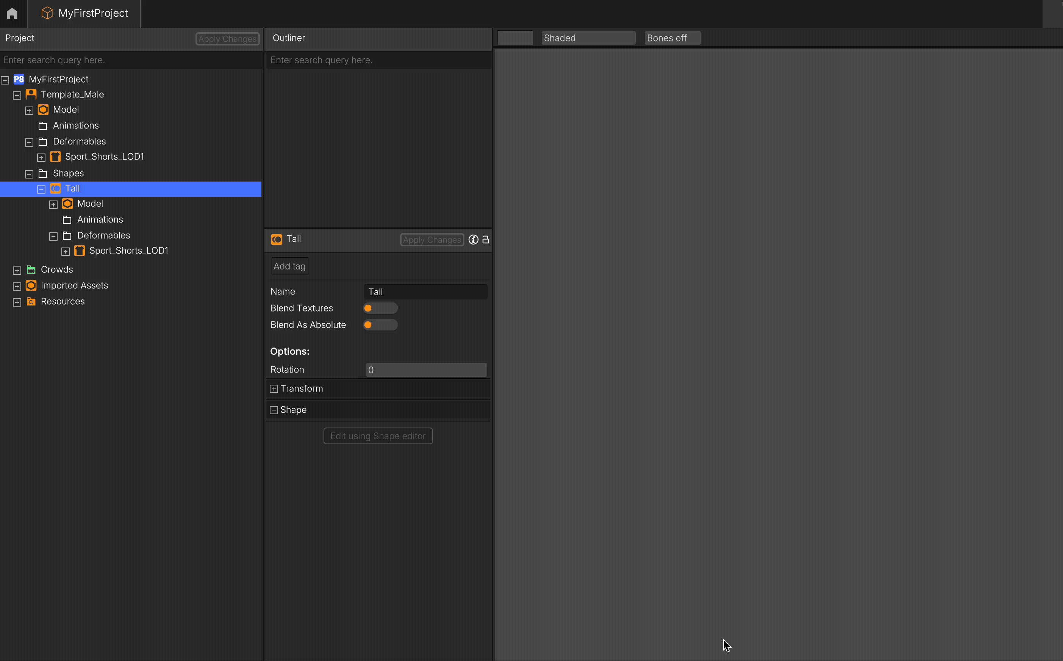Expand the first Sport_Shorts_LOD1 node
Screen dimensions: 1063x661
[x=42, y=157]
